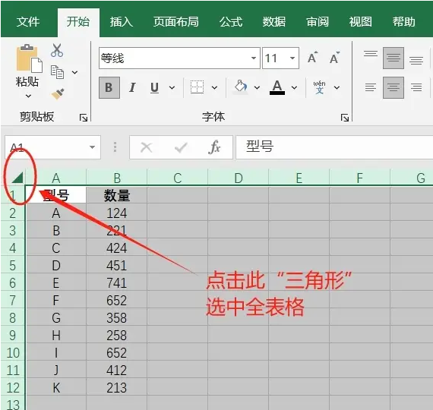Click the formula bar cancel X

coord(147,147)
